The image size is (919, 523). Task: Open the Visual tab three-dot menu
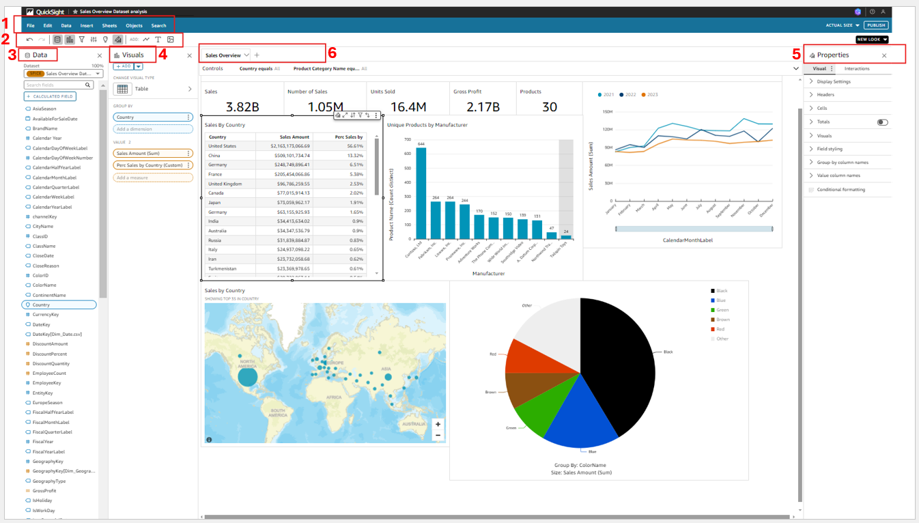(832, 69)
